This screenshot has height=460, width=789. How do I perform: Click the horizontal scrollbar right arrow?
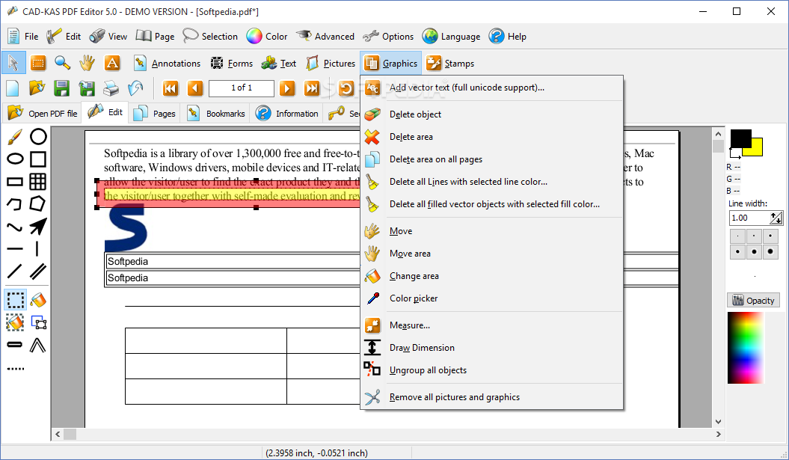(x=718, y=434)
